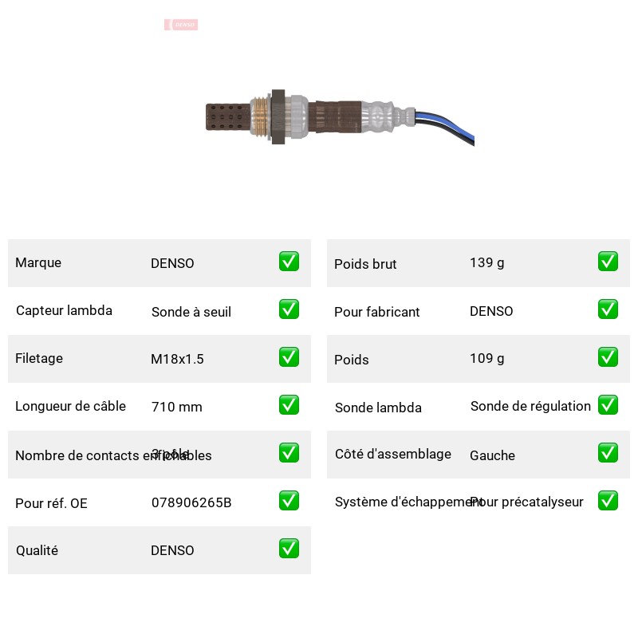Open the lambda sensor product image
This screenshot has height=638, width=638.
[x=340, y=118]
